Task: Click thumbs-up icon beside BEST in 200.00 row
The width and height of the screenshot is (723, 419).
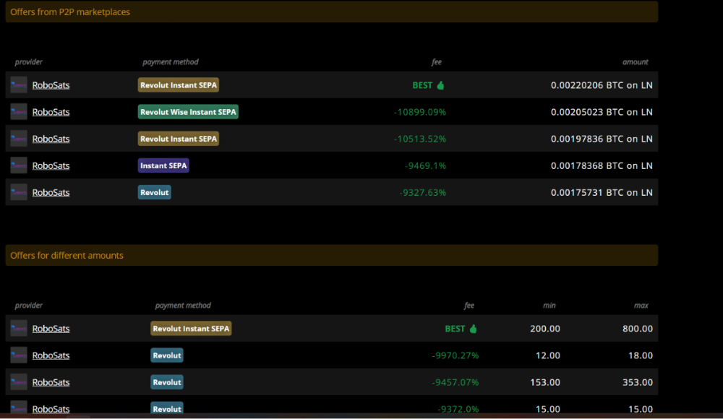Action: coord(473,329)
